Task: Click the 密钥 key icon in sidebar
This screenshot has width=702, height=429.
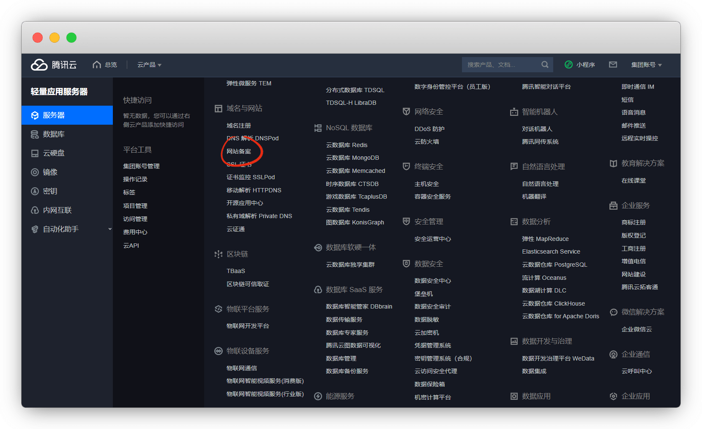Action: tap(35, 191)
